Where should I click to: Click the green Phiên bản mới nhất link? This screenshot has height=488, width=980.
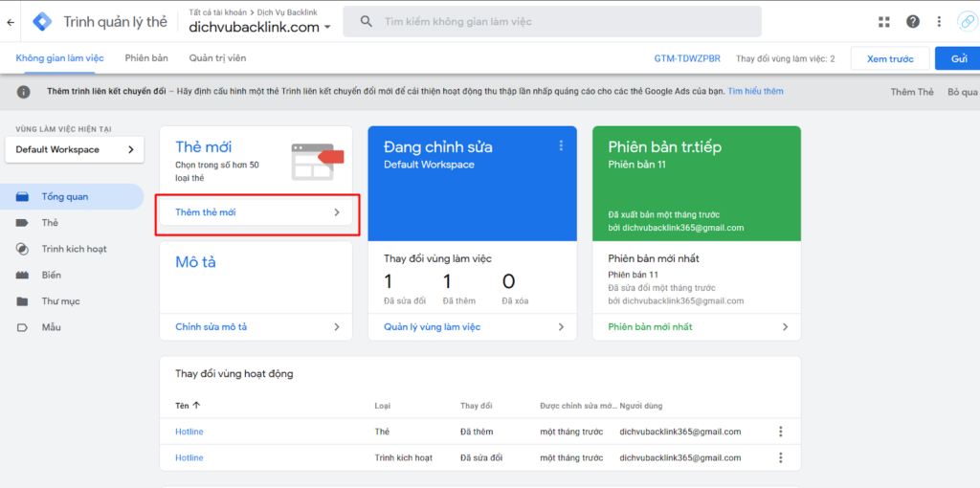click(650, 327)
